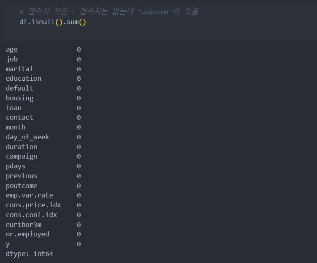This screenshot has width=317, height=263.
Task: Click the duration row text
Action: point(21,147)
